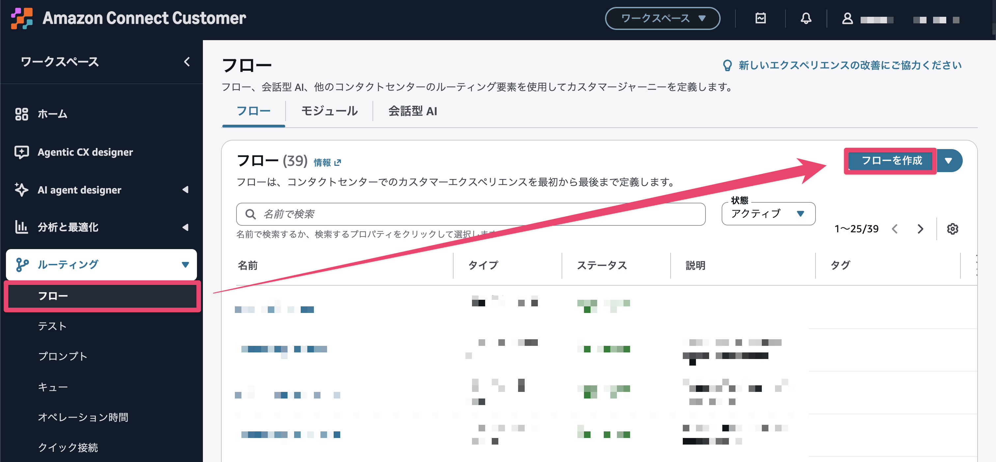
Task: Select キュー in the sidebar
Action: [53, 387]
